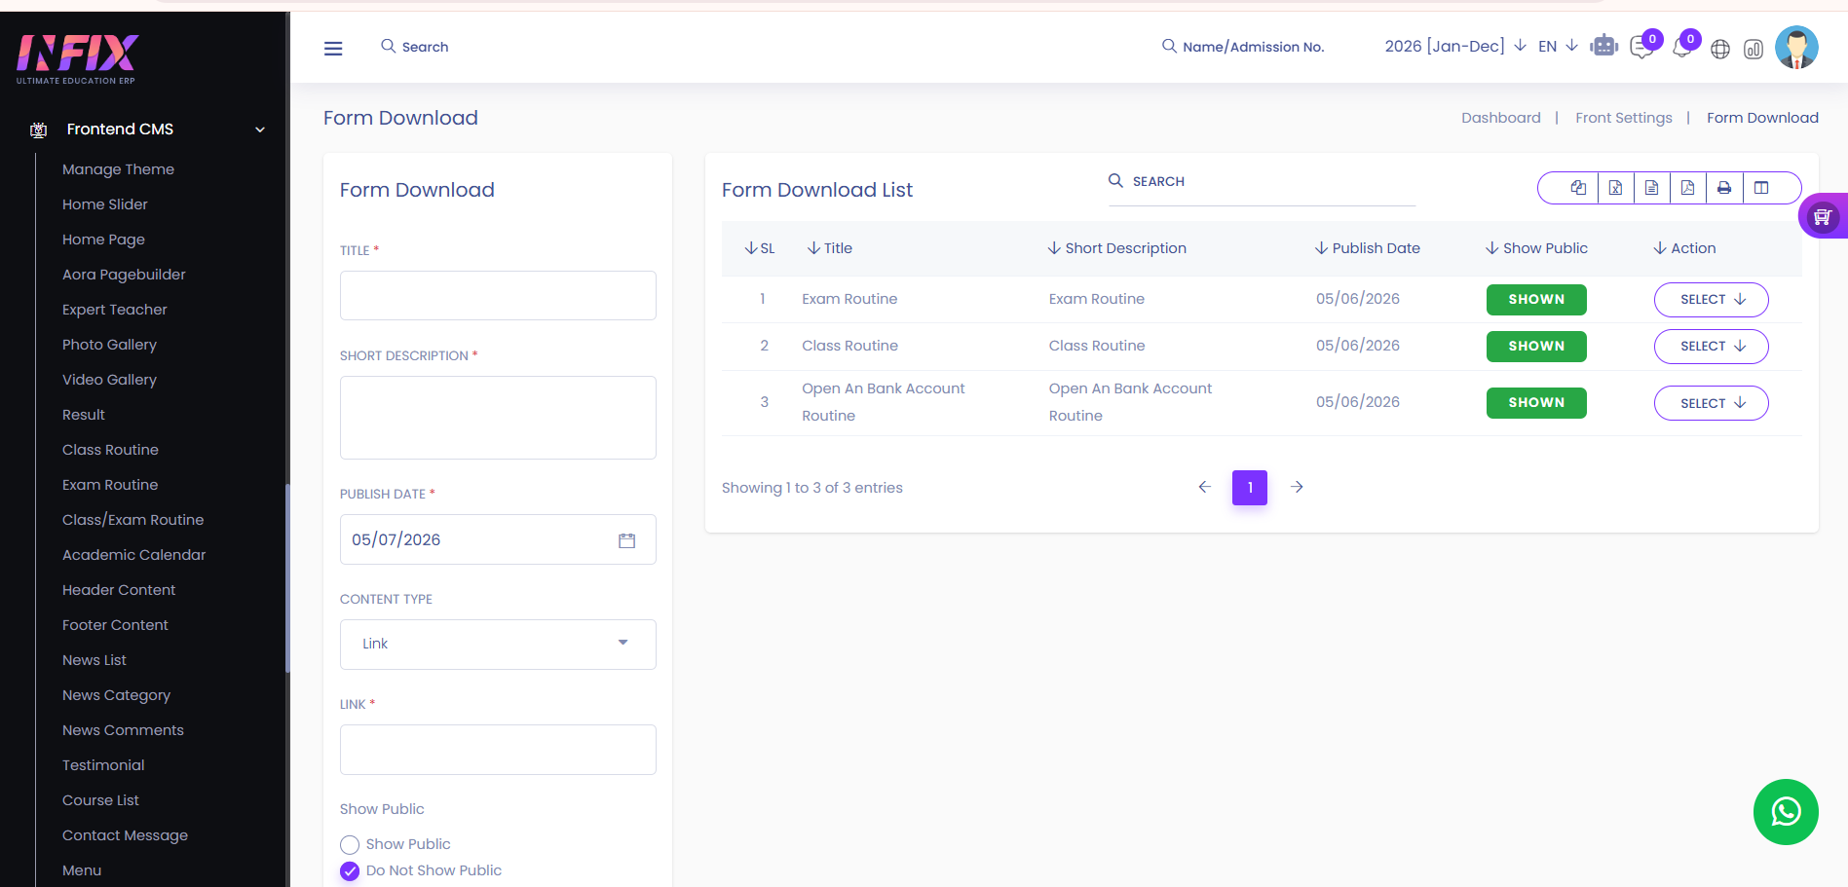Print the Form Download List

click(1724, 188)
